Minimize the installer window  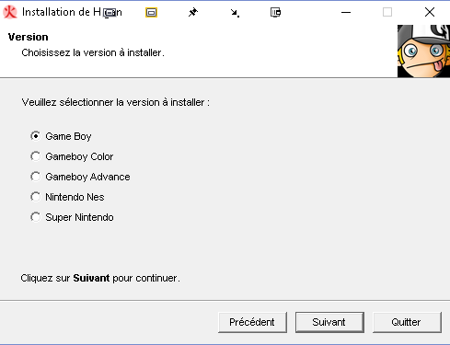tap(346, 13)
